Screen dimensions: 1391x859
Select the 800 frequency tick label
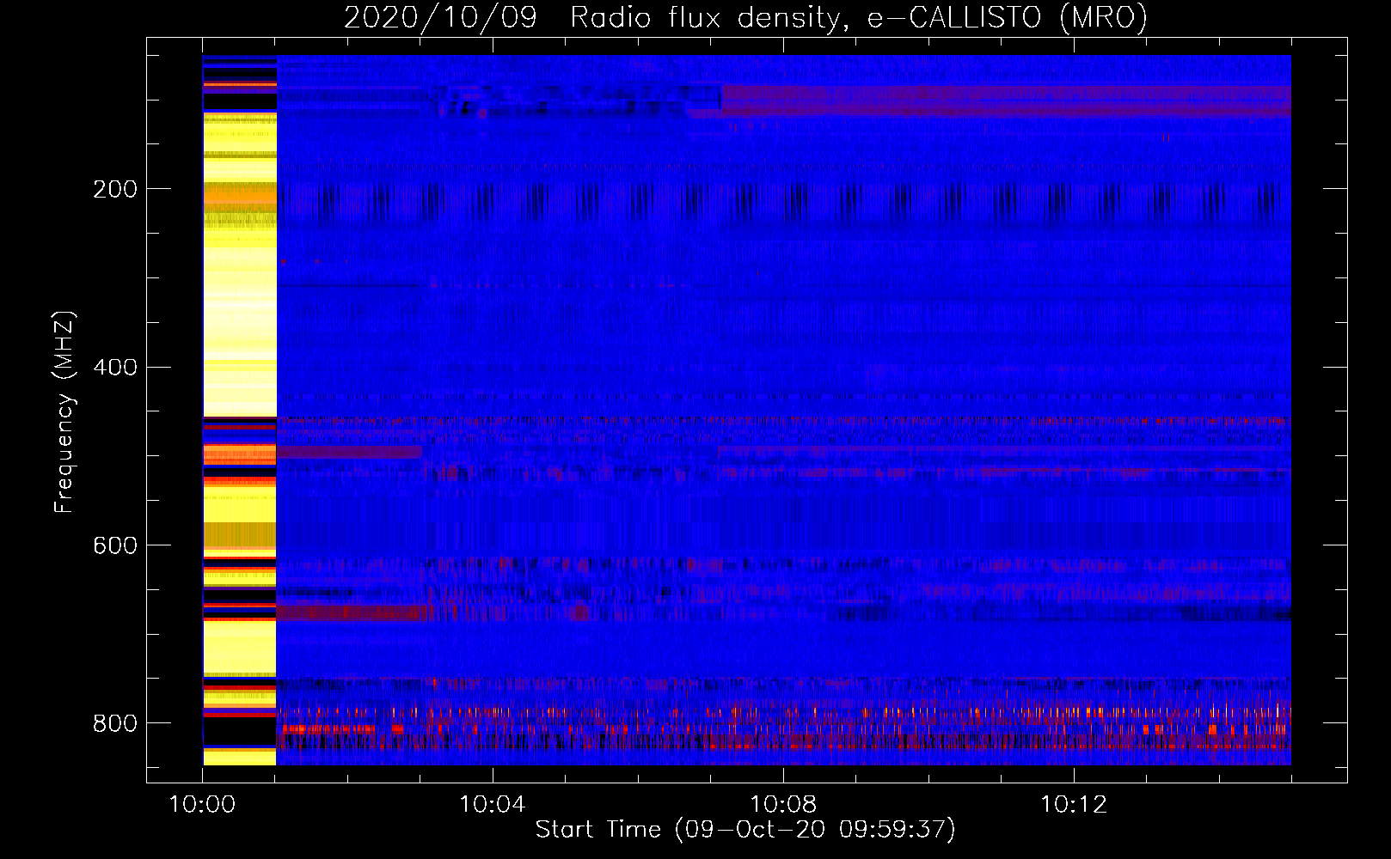tap(115, 723)
